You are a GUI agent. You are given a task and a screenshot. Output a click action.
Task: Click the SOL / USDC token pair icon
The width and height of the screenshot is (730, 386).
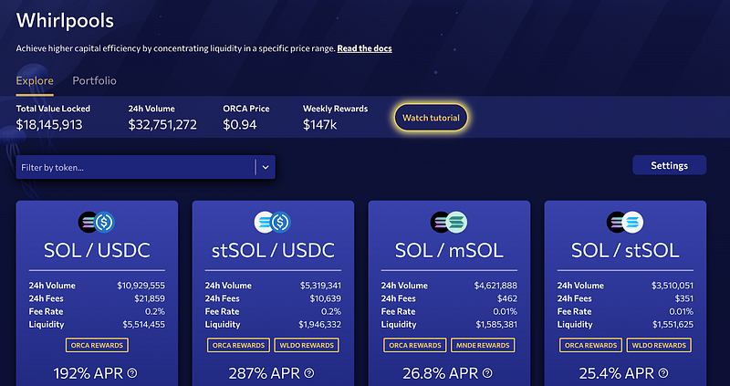97,221
